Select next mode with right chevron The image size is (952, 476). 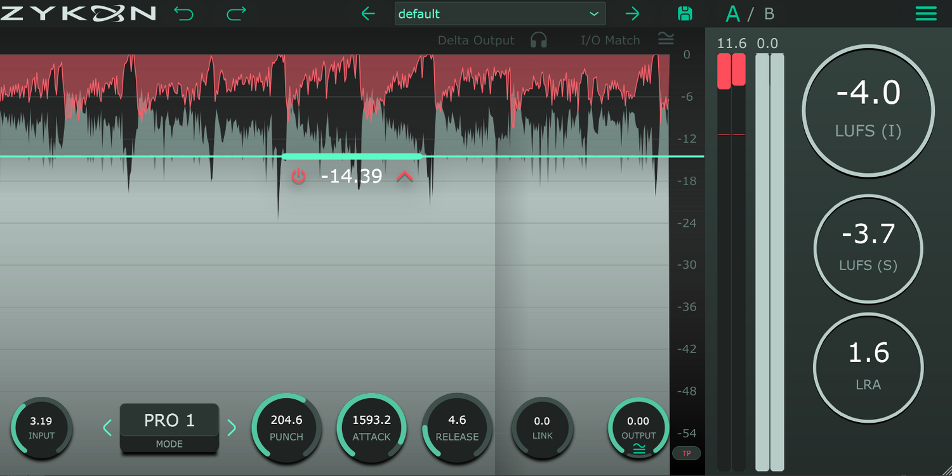click(x=232, y=428)
